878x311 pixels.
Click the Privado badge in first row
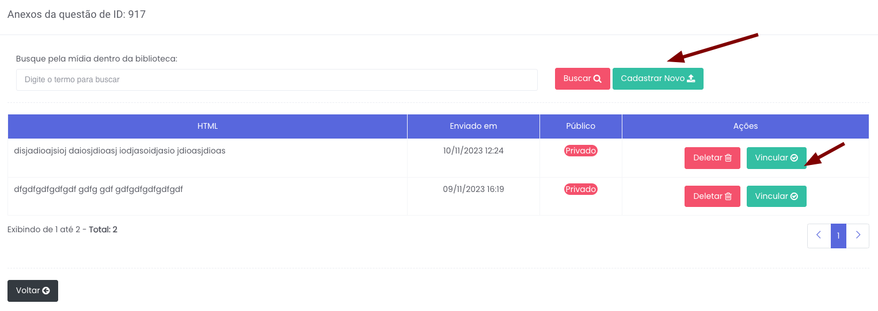point(580,151)
